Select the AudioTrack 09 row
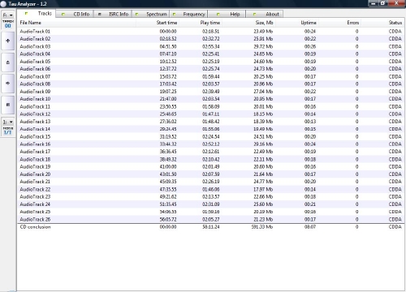 pos(211,92)
